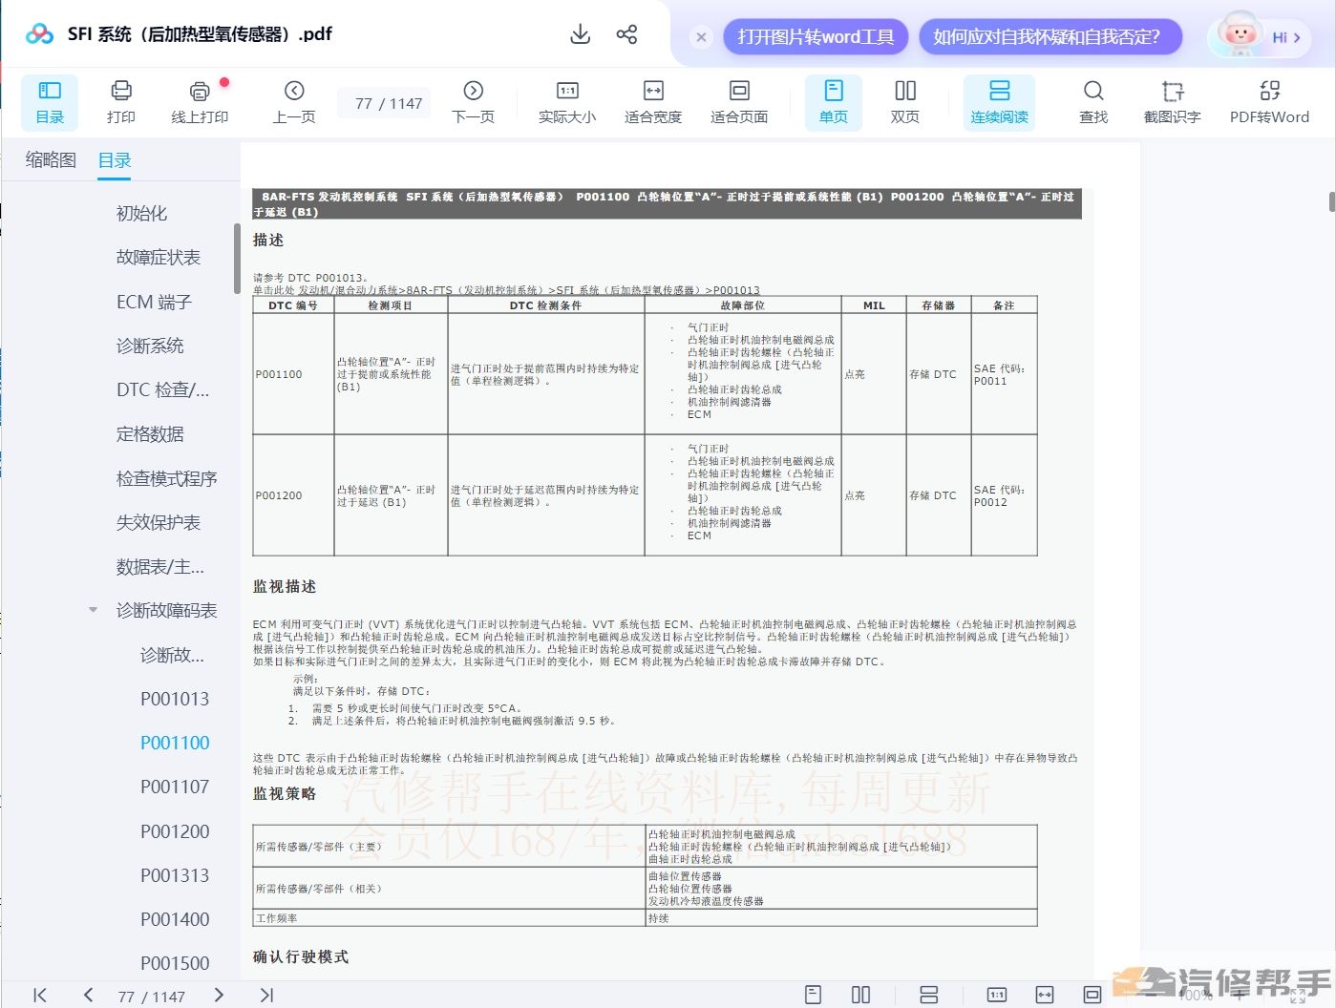
Task: Open 故障症状表 outline entry
Action: (159, 257)
